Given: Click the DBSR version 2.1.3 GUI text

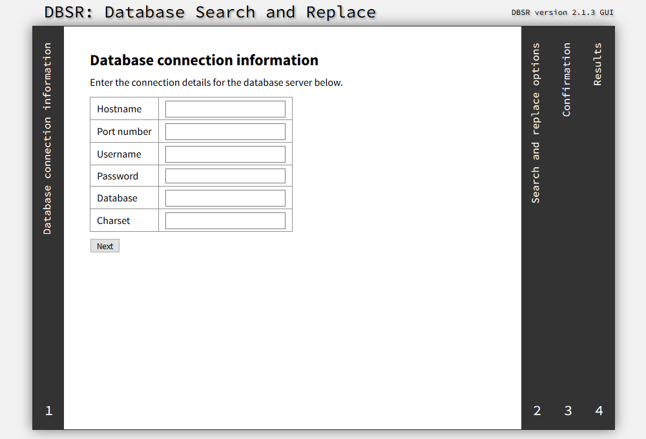Looking at the screenshot, I should [562, 12].
